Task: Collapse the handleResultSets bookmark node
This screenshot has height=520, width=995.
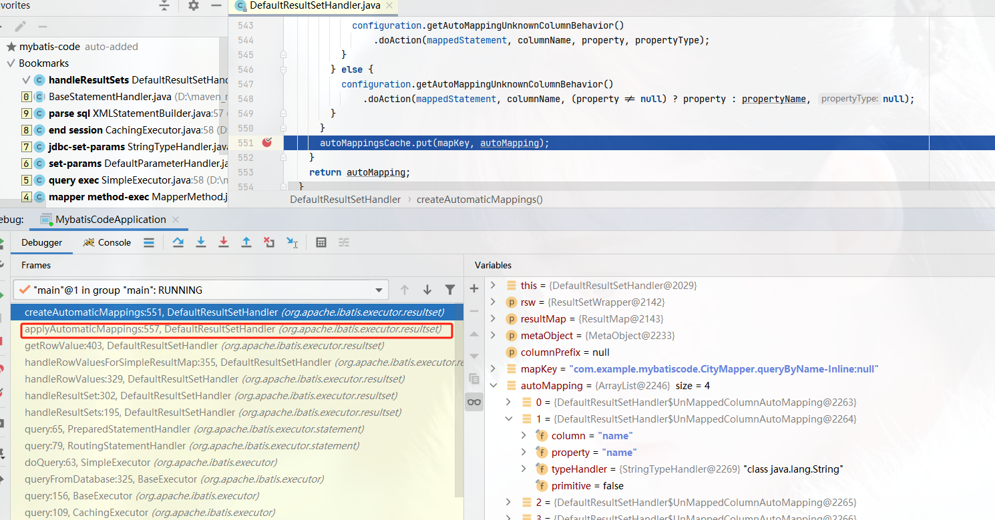Action: [26, 80]
